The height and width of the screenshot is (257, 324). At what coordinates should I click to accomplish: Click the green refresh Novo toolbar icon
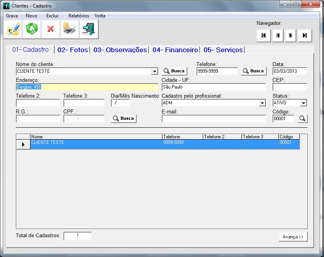coord(32,29)
